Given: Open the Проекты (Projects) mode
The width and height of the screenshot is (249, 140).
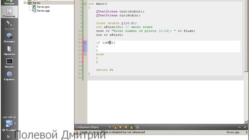Looking at the screenshot, I should pyautogui.click(x=9, y=51).
